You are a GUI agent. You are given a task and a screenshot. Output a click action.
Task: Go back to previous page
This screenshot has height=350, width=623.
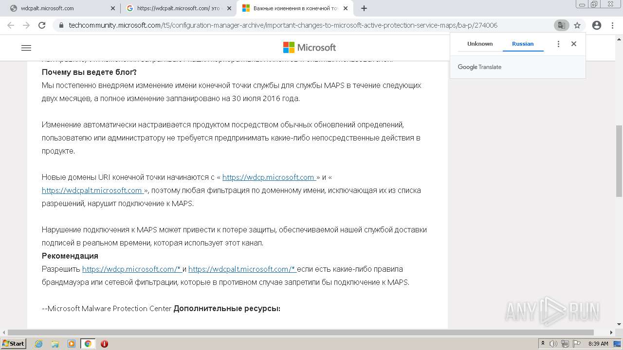(x=11, y=25)
